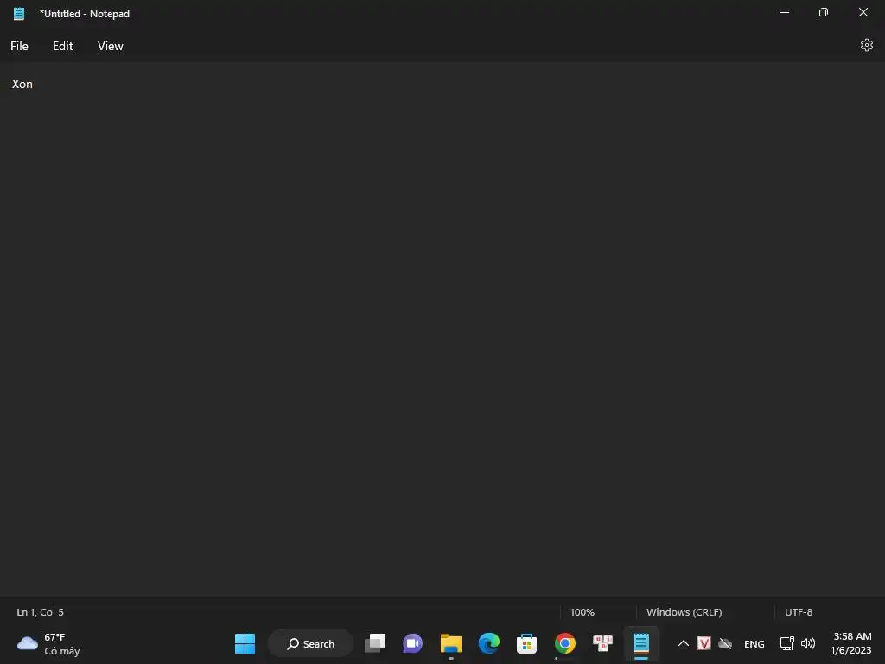Viewport: 885px width, 664px height.
Task: Minimize the Notepad window
Action: click(785, 12)
